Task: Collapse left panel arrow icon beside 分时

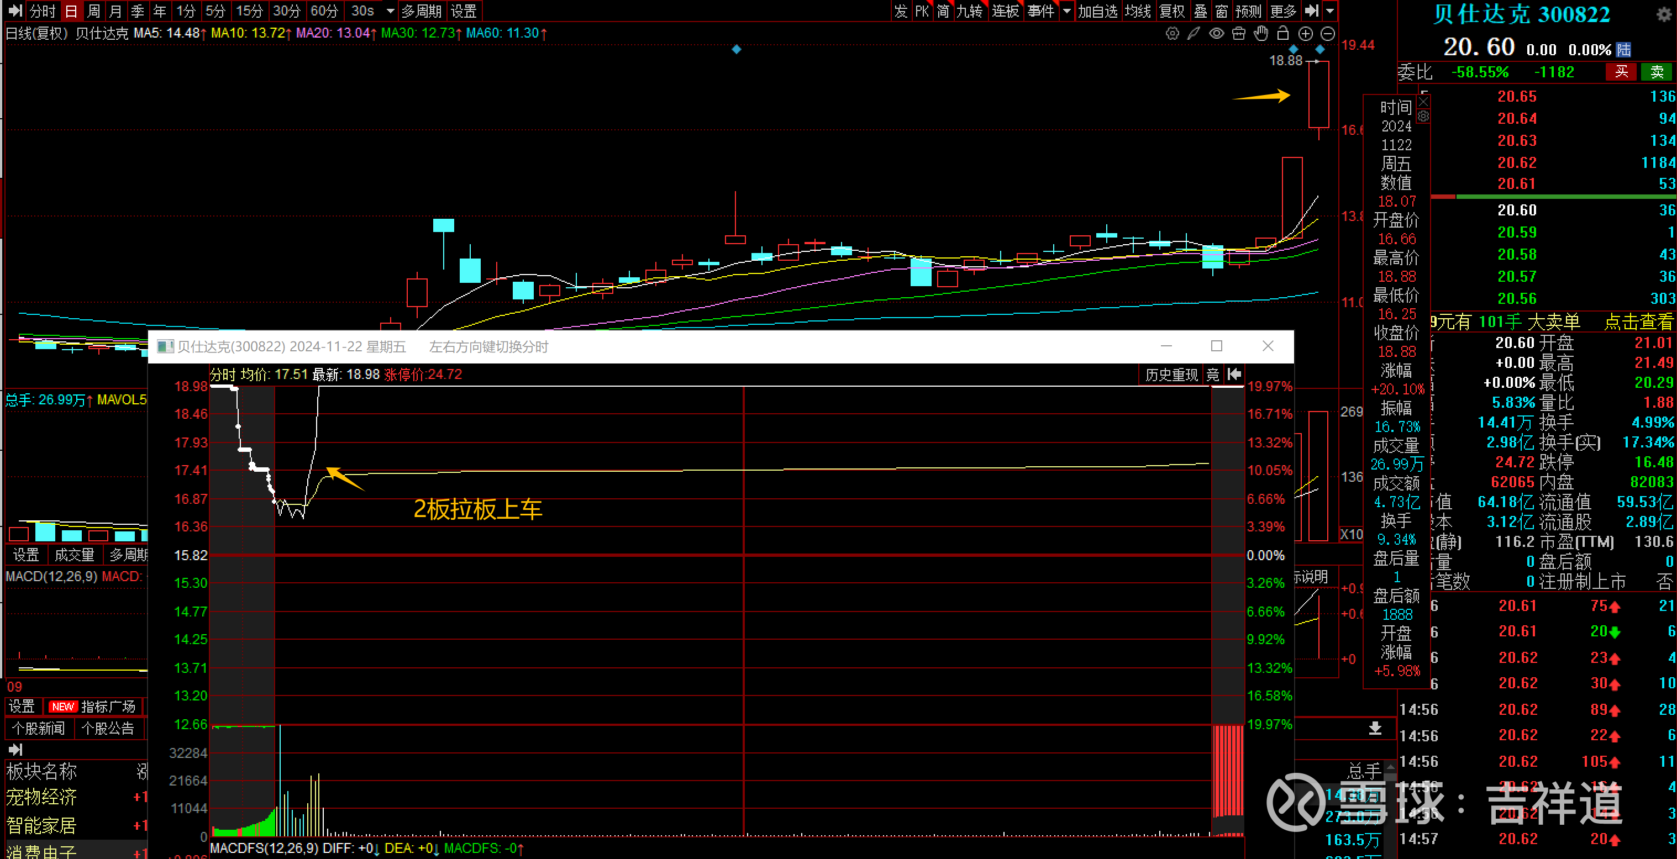Action: coord(15,11)
